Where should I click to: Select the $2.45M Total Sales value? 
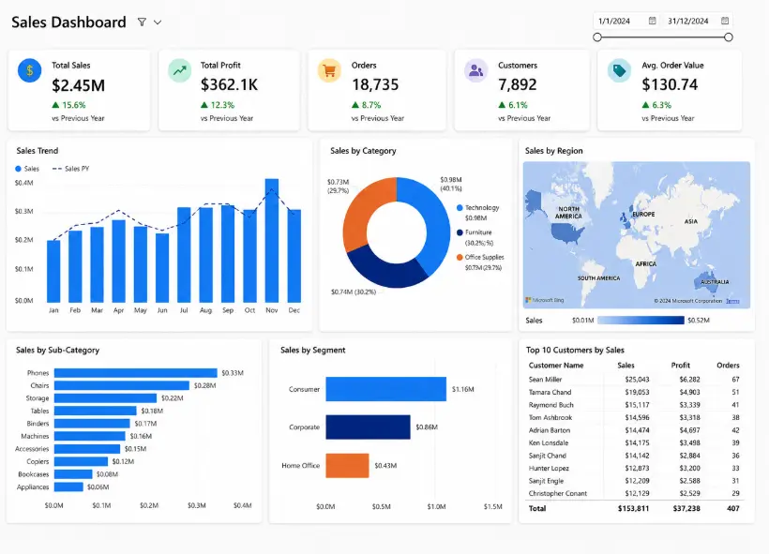[79, 85]
